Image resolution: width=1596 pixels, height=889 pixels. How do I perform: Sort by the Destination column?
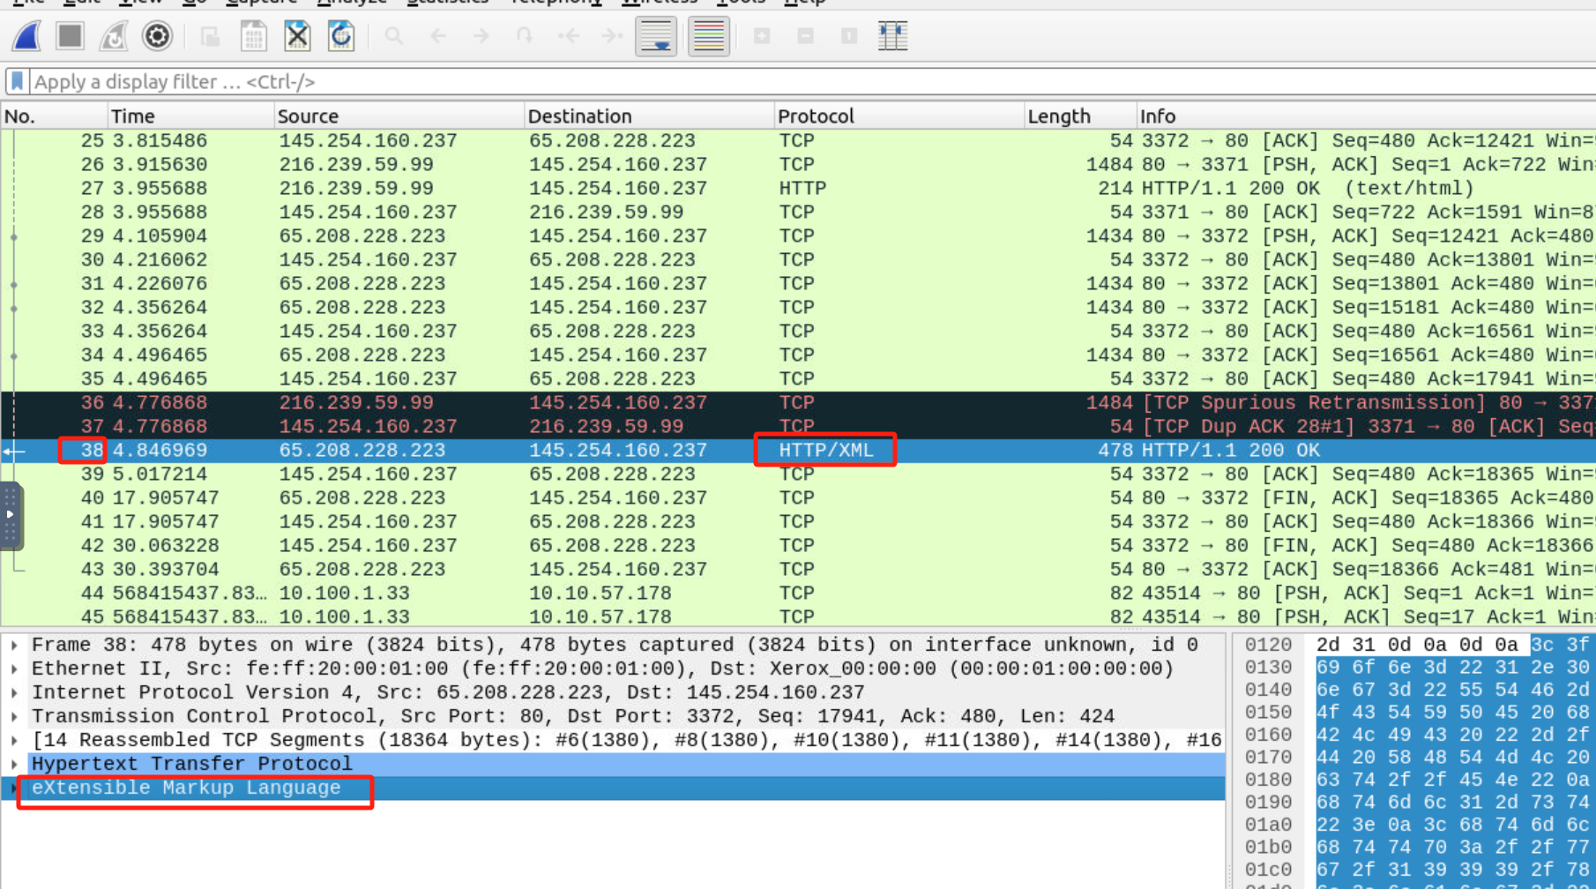coord(649,116)
